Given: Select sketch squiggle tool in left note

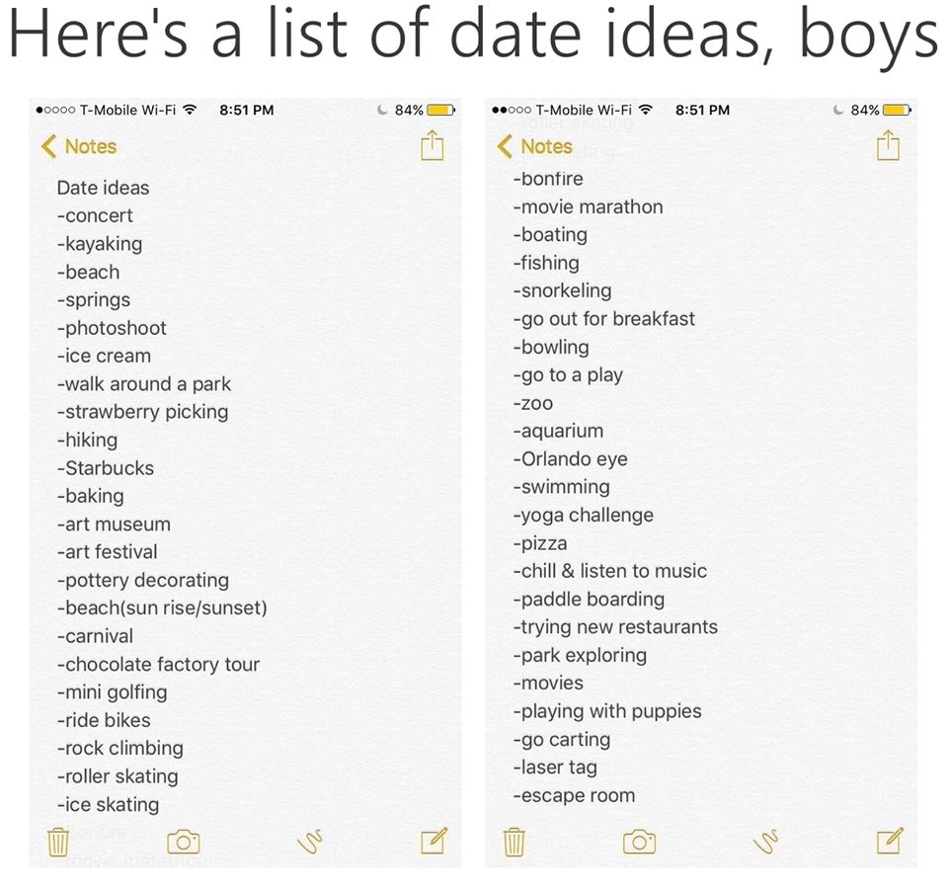Looking at the screenshot, I should (x=310, y=841).
